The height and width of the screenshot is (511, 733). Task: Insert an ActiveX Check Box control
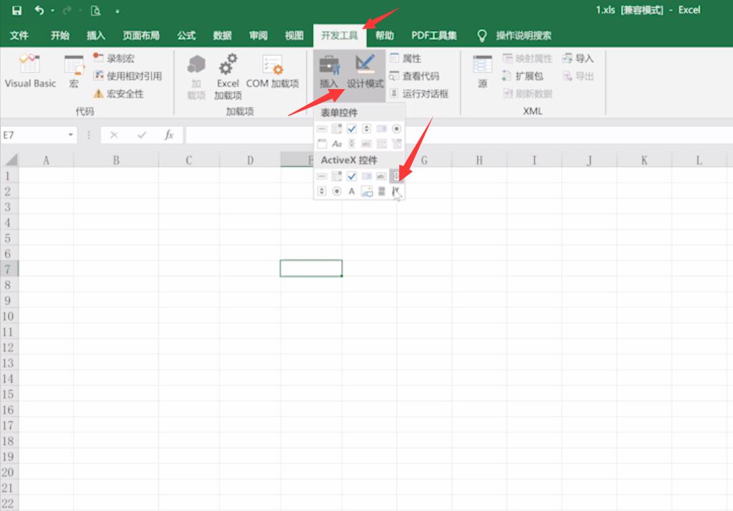pos(351,176)
